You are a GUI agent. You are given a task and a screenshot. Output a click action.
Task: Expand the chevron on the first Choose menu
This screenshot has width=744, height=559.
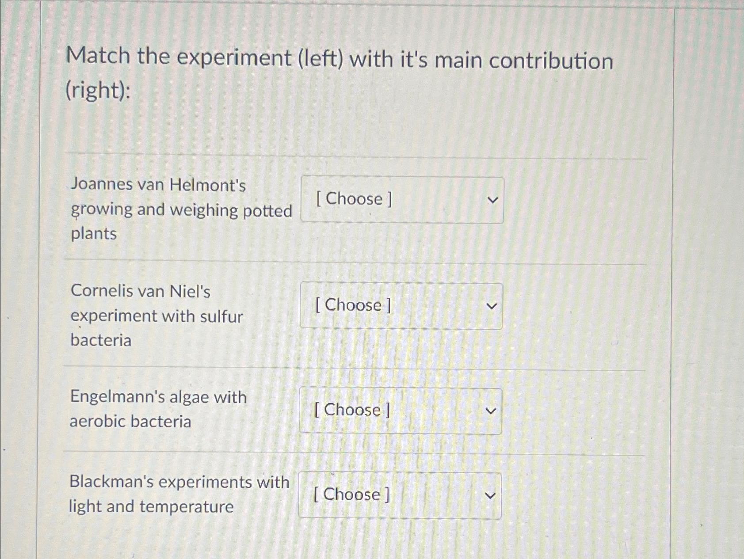click(492, 200)
